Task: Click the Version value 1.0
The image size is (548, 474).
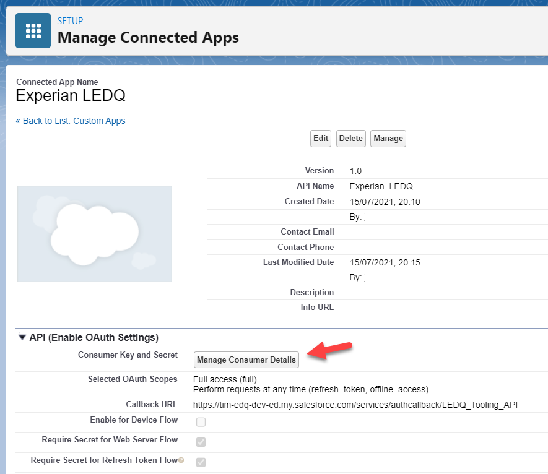Action: click(x=356, y=171)
